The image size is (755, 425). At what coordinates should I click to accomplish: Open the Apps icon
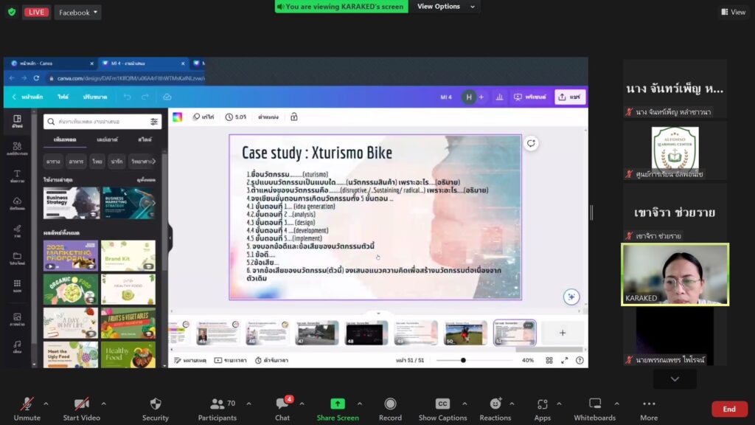tap(543, 404)
